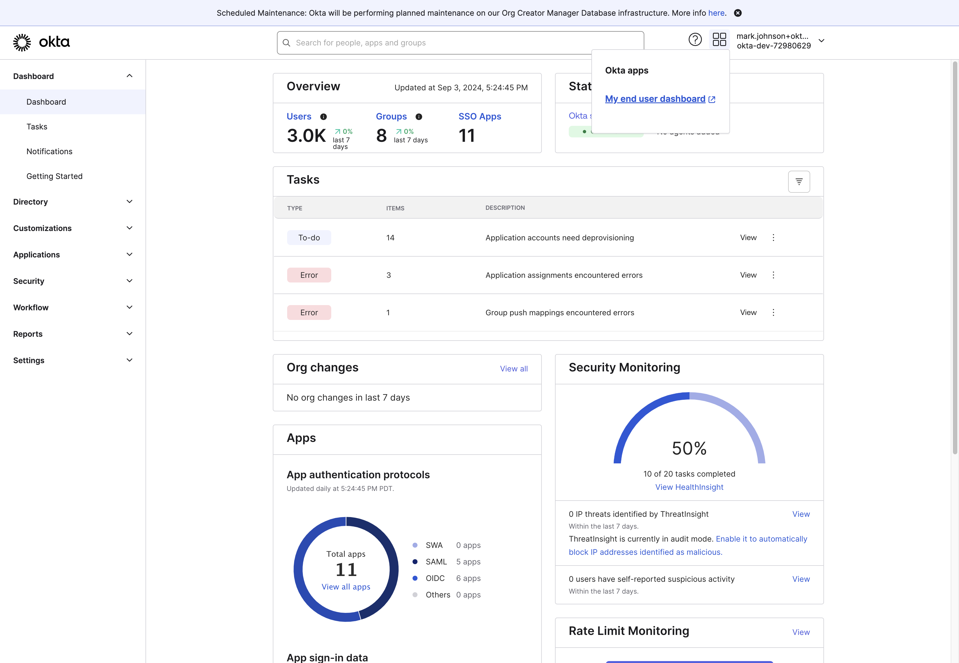The height and width of the screenshot is (663, 959).
Task: Click the info icon next to Groups
Action: pyautogui.click(x=419, y=117)
